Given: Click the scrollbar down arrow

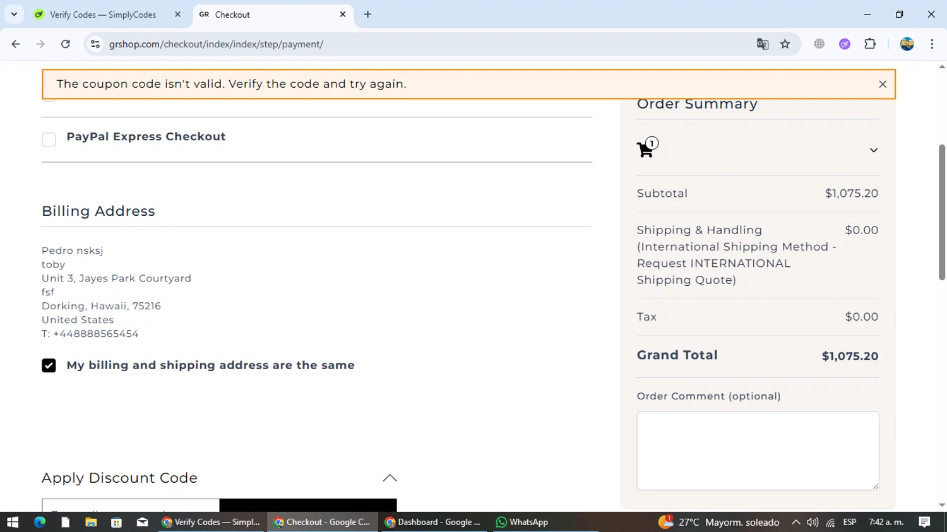Looking at the screenshot, I should [942, 505].
